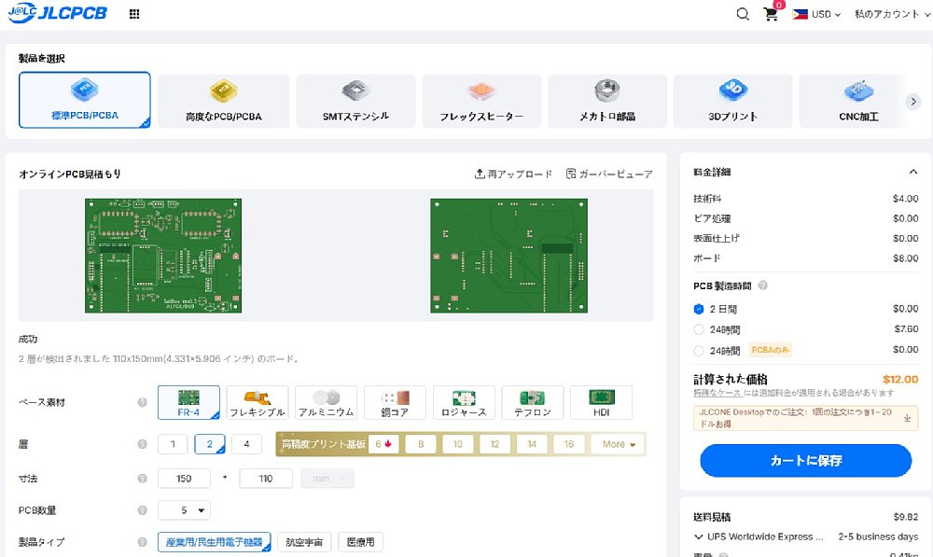This screenshot has height=557, width=933.
Task: Select ロジャース base material
Action: click(464, 402)
